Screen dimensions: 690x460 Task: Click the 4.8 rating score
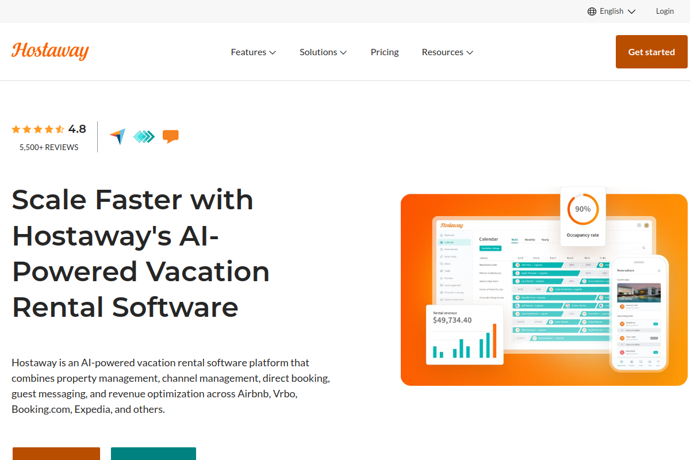coord(77,129)
